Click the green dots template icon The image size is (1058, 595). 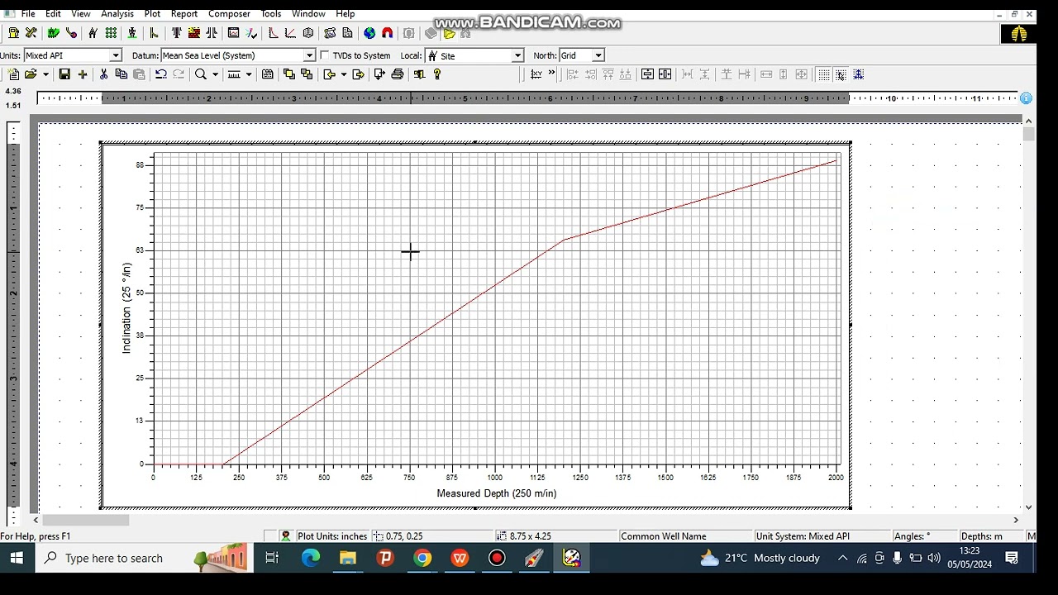coord(110,33)
